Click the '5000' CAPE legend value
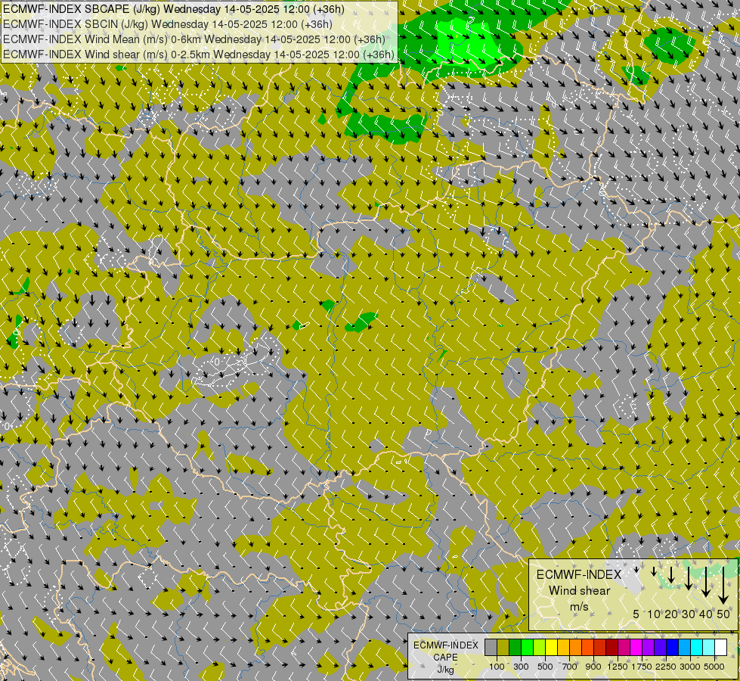Screen dimensions: 740x681 714,667
